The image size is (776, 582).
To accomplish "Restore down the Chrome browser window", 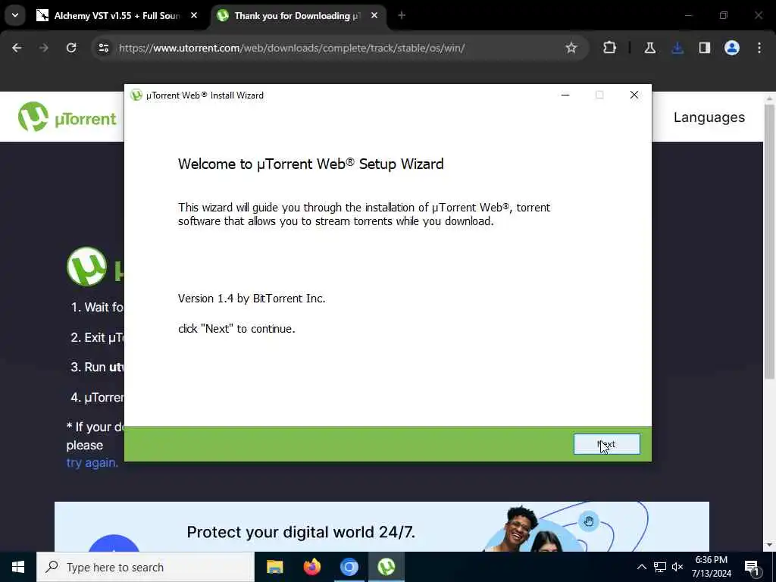I will (x=724, y=16).
